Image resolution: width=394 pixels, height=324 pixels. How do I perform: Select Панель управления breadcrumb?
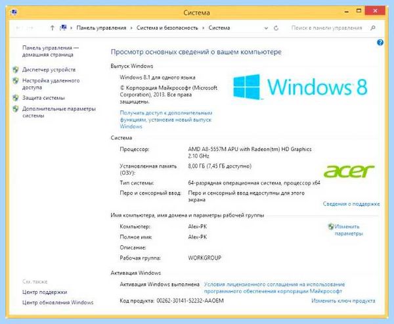(x=101, y=28)
